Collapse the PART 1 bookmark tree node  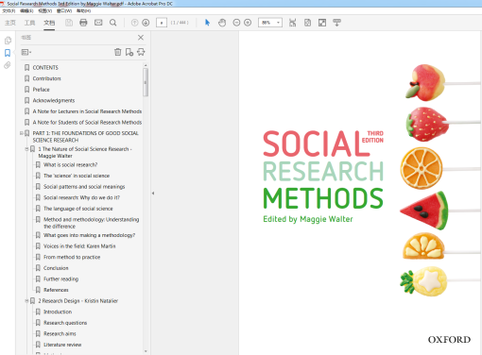coord(22,133)
